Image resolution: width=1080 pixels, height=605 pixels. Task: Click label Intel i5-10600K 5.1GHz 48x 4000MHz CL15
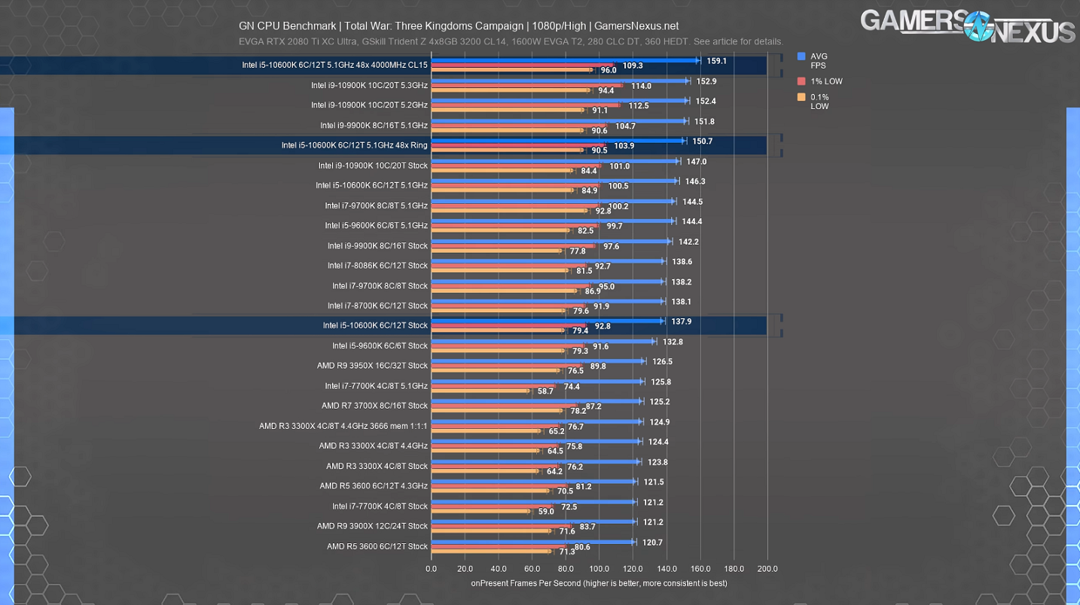(334, 65)
